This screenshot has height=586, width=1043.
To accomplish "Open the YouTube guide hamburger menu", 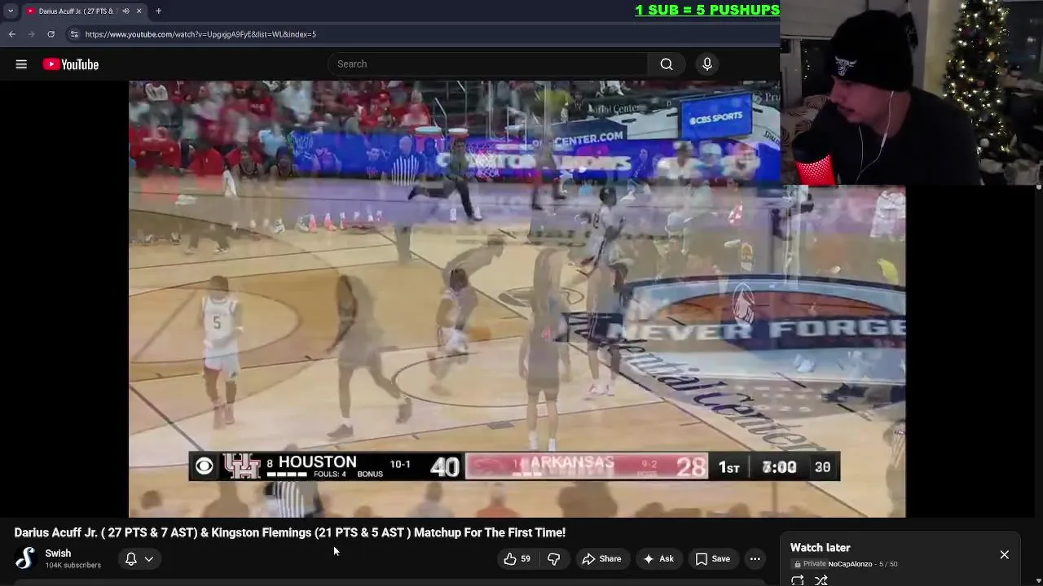I will [x=21, y=64].
